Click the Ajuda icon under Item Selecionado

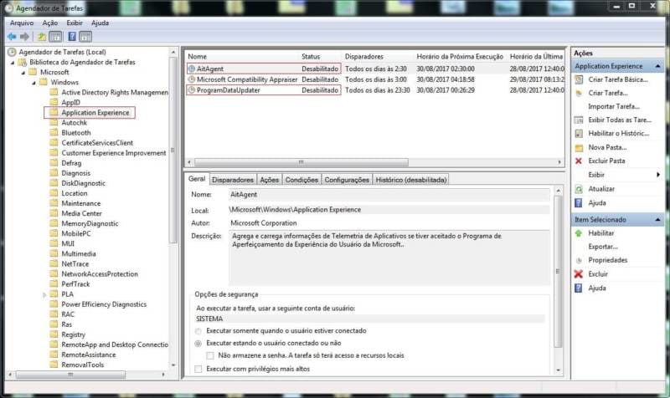(579, 288)
